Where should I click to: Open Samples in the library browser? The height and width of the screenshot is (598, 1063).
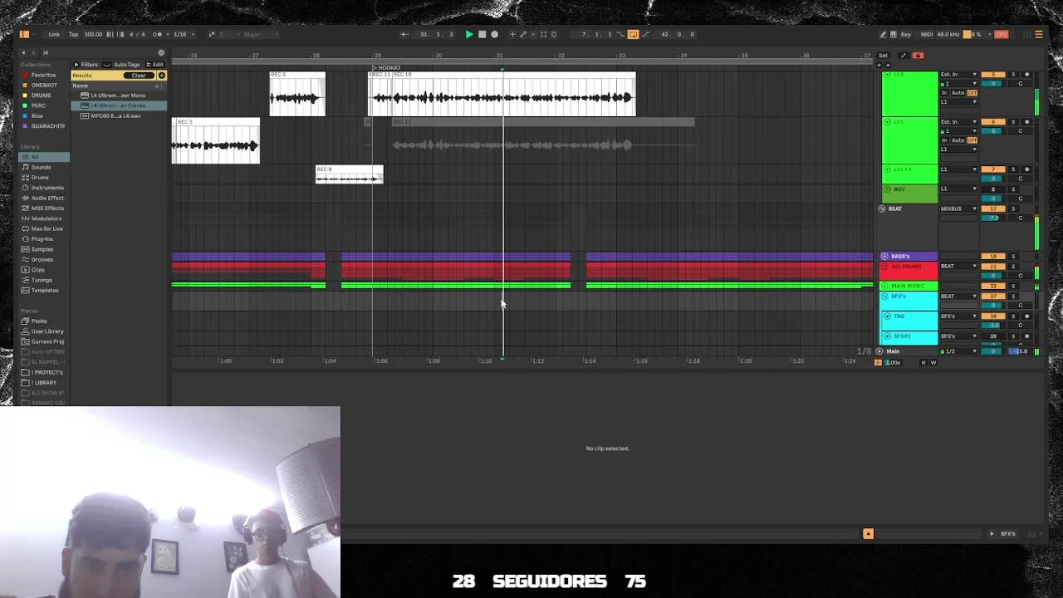coord(42,249)
